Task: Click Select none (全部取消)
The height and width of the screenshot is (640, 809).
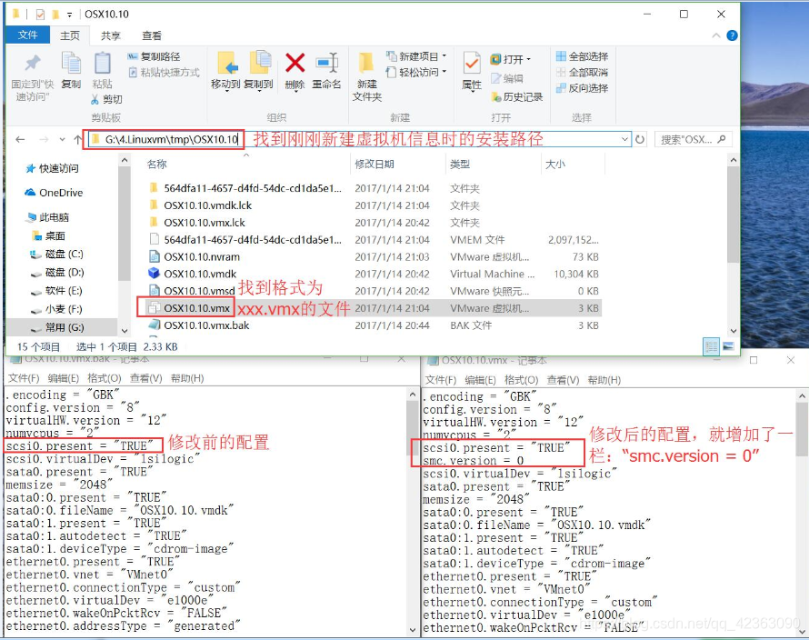Action: point(582,72)
